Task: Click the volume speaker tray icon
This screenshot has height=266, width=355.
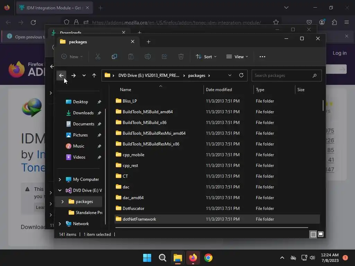Action: pos(312,258)
